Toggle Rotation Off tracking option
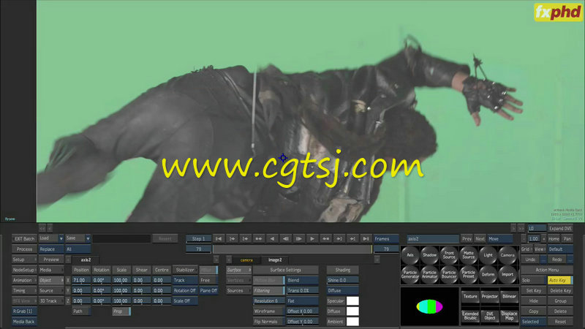This screenshot has width=585, height=329. pyautogui.click(x=185, y=290)
